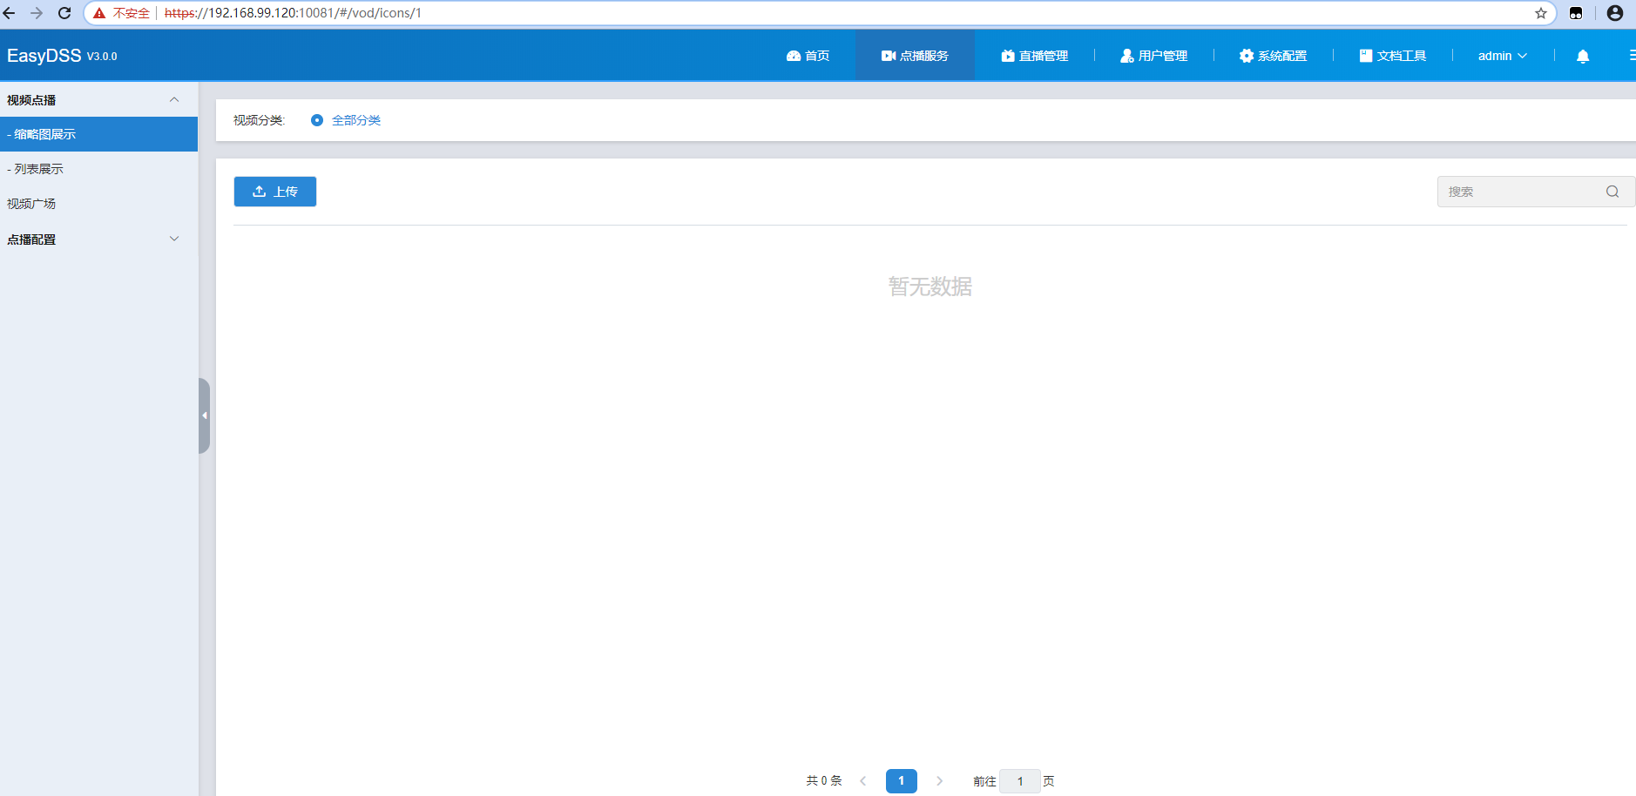1636x796 pixels.
Task: Expand the 点播配置 sidebar section
Action: [x=174, y=239]
